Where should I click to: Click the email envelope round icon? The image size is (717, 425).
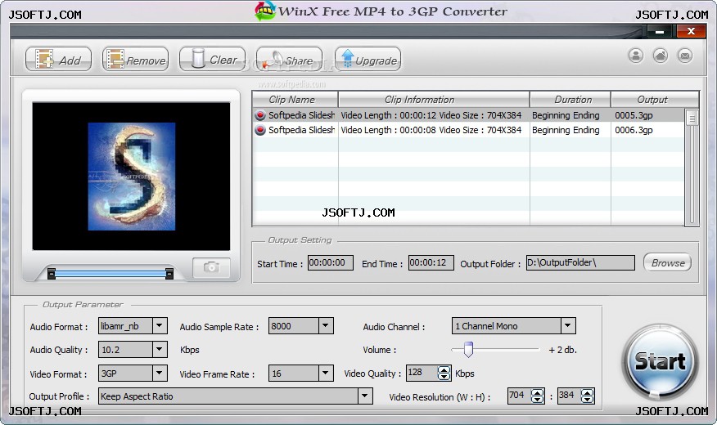click(x=685, y=56)
